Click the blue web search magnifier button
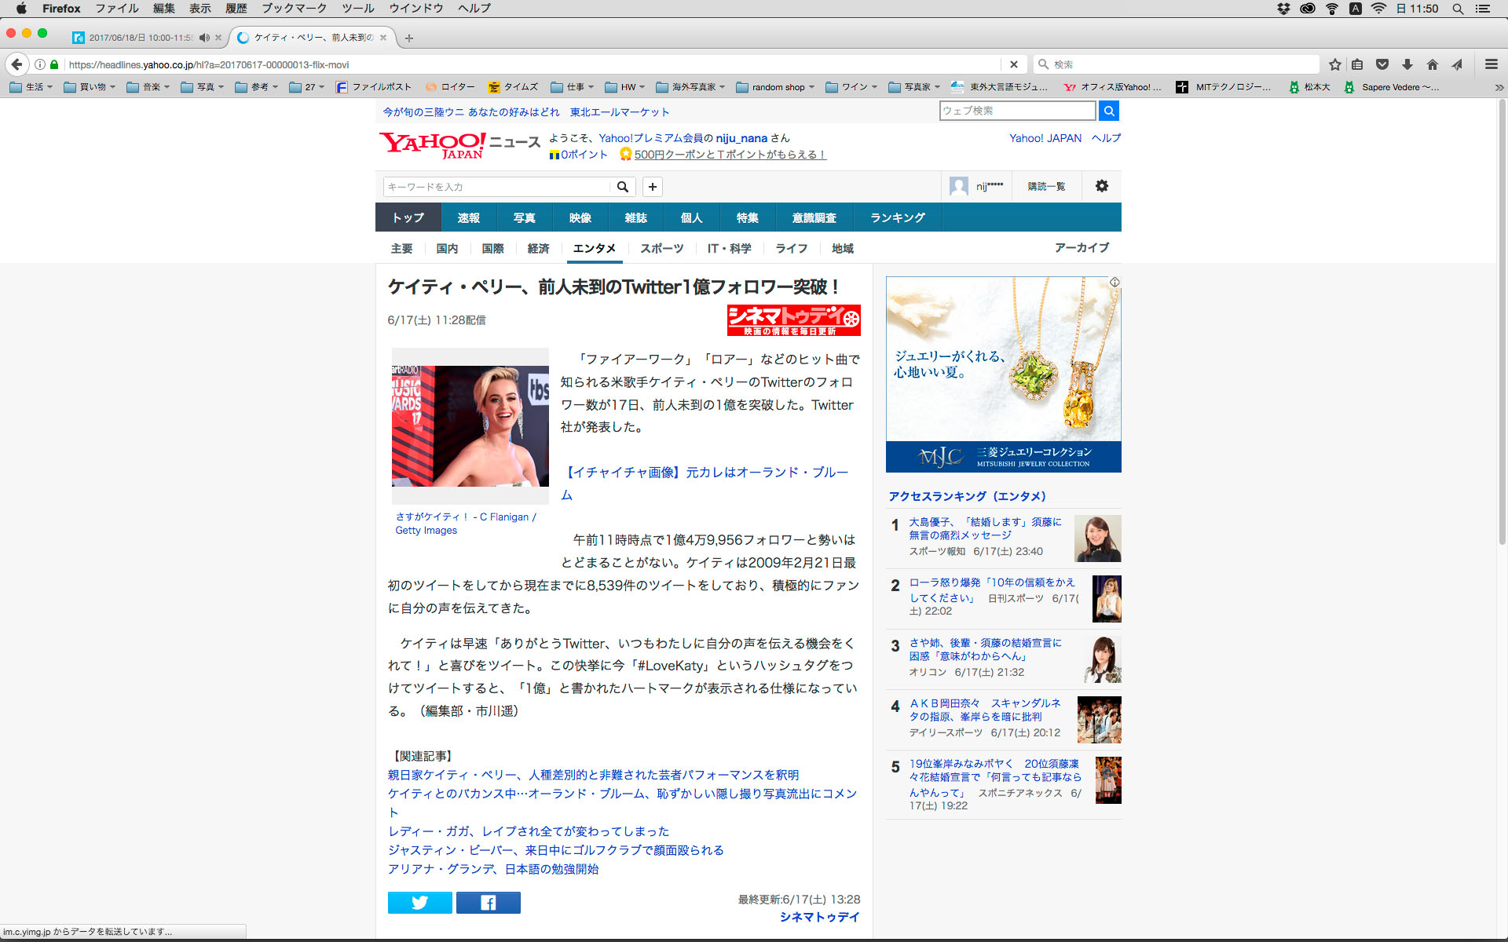Viewport: 1508px width, 942px height. click(1108, 111)
